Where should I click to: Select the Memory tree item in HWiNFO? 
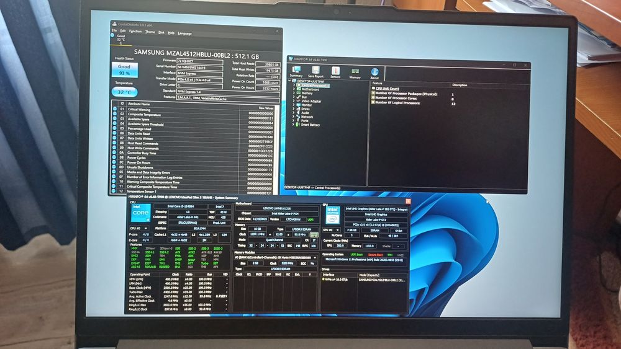pos(307,93)
